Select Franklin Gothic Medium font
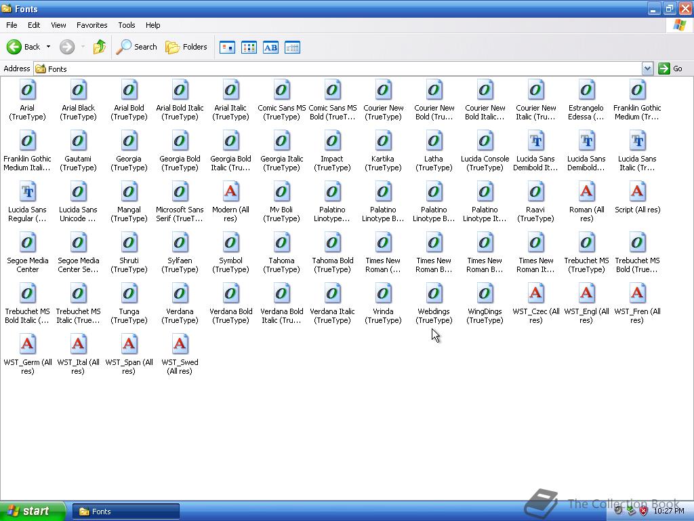694x521 pixels. tap(637, 90)
